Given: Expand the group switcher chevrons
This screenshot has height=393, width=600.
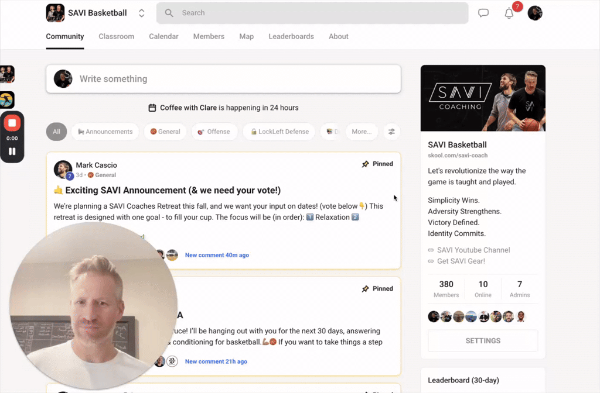Looking at the screenshot, I should pos(142,13).
